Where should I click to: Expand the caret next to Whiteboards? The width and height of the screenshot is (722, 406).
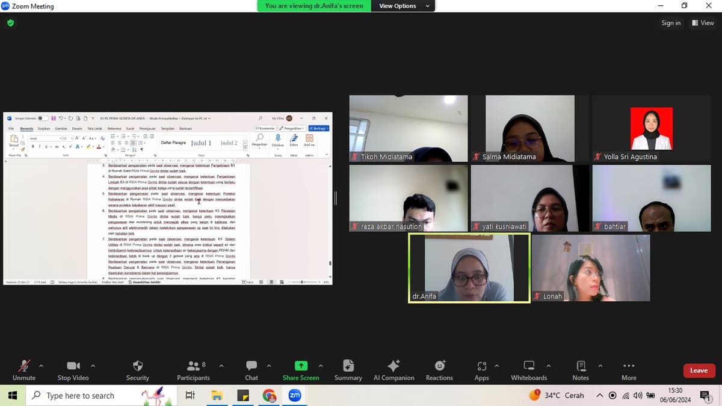coord(548,365)
